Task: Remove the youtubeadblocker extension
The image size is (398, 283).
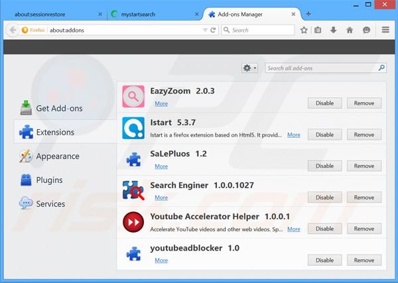Action: 364,260
